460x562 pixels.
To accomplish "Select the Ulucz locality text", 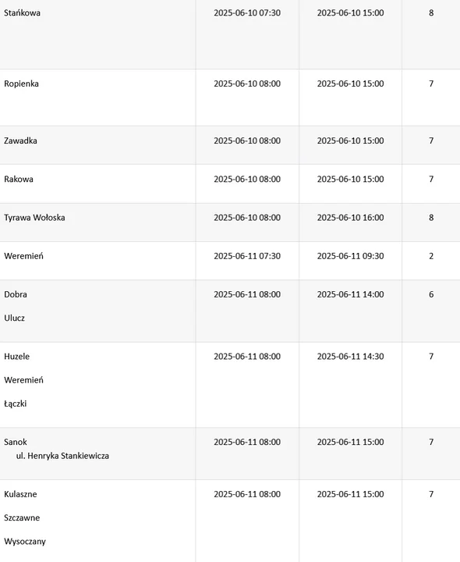I will coord(14,318).
